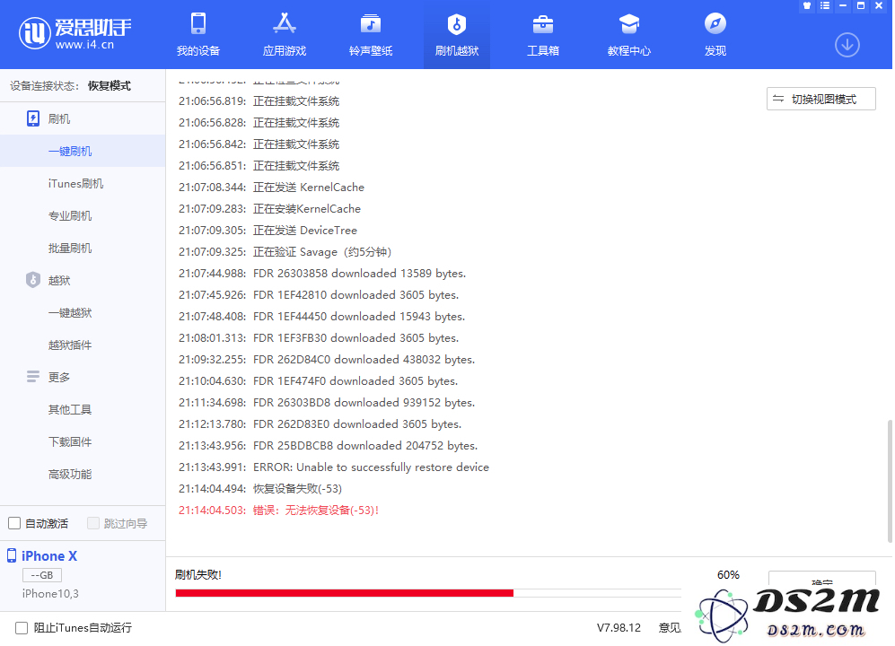Click the version V7.98.12 label
Viewport: 895px width, 646px height.
[x=619, y=628]
